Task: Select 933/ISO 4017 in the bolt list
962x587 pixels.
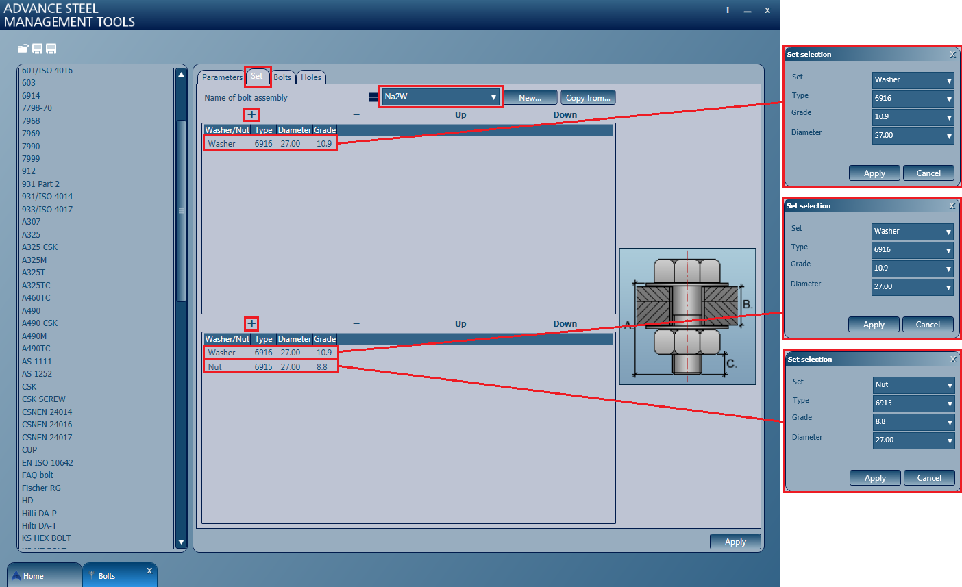Action: click(x=47, y=210)
